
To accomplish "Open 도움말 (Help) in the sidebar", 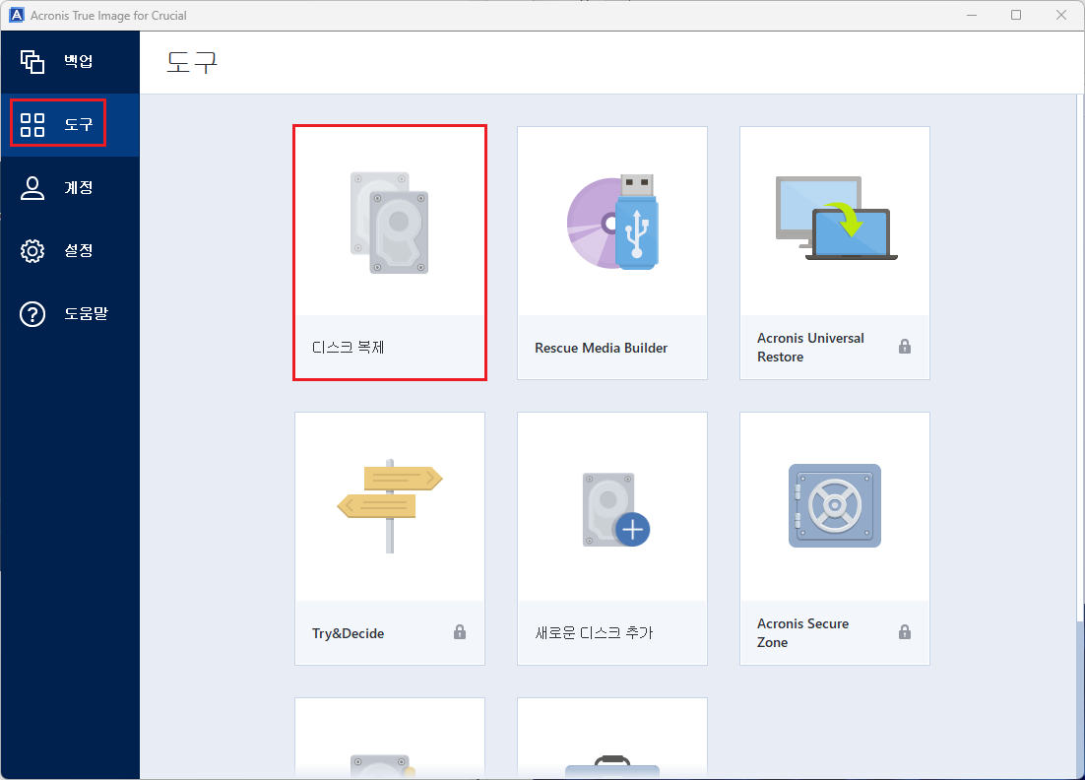I will (x=70, y=313).
